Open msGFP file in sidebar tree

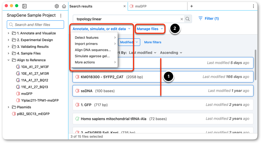(27, 94)
